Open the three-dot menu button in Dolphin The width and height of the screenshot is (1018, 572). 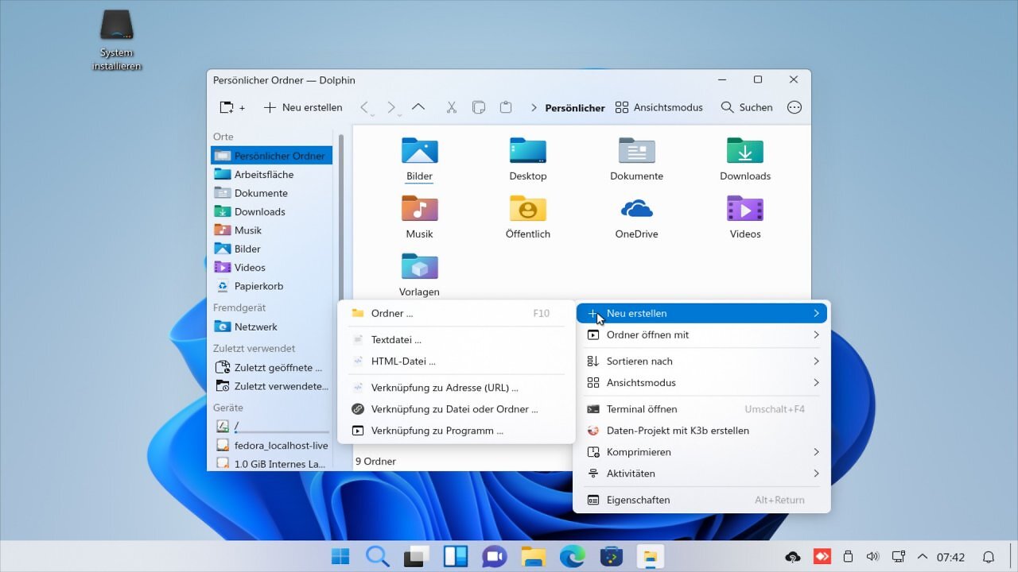coord(794,107)
